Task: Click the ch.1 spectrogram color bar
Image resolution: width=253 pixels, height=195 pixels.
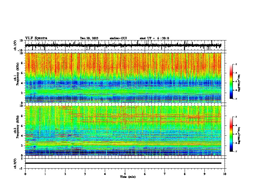Action: [x=231, y=82]
